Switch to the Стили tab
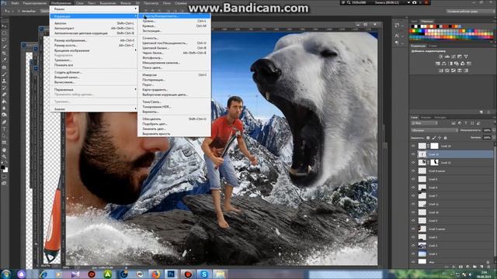Viewport: 497px width, 279px height. tap(433, 46)
